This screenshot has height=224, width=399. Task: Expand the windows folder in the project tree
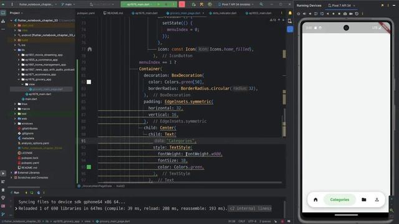15,124
